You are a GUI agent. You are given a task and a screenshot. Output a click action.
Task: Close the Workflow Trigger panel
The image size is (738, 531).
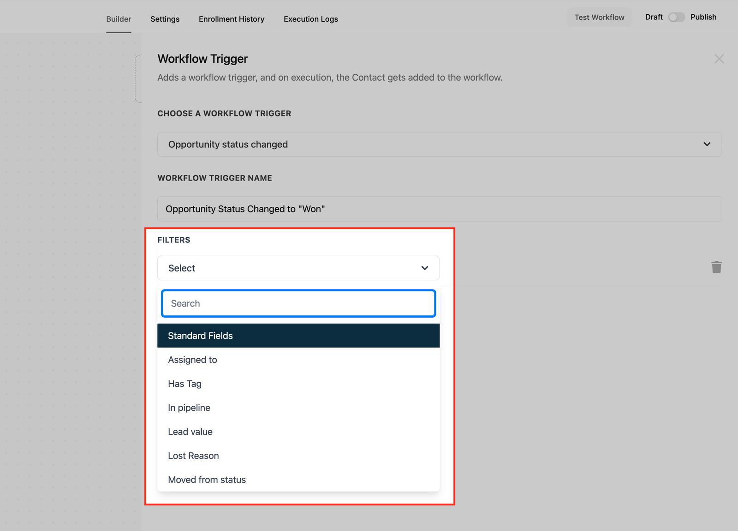coord(719,59)
